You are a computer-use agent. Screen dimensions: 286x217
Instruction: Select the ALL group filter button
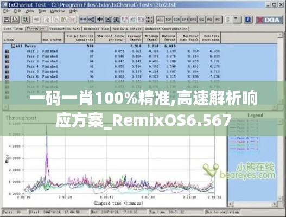[x=160, y=20]
